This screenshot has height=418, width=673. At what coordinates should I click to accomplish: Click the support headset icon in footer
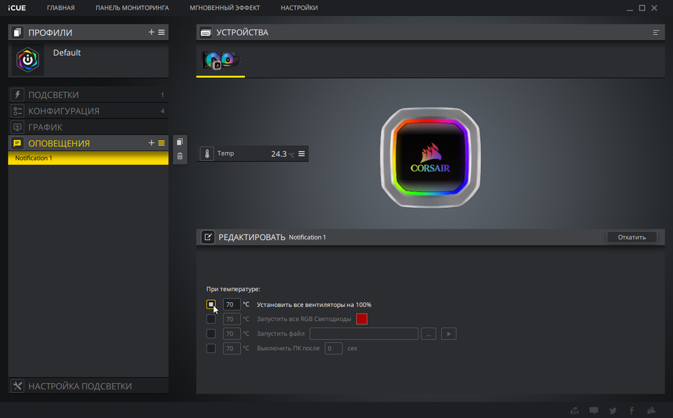coord(575,410)
